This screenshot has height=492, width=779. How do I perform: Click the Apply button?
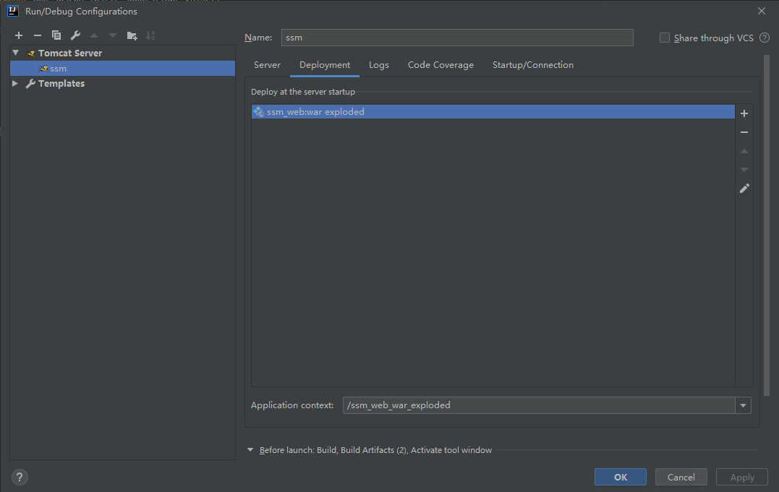coord(741,477)
